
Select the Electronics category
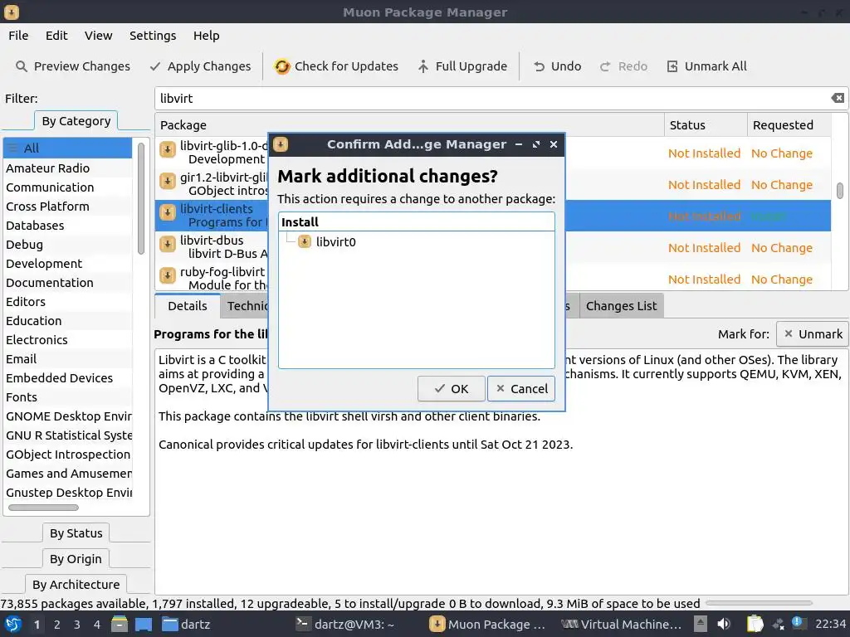[x=67, y=339]
